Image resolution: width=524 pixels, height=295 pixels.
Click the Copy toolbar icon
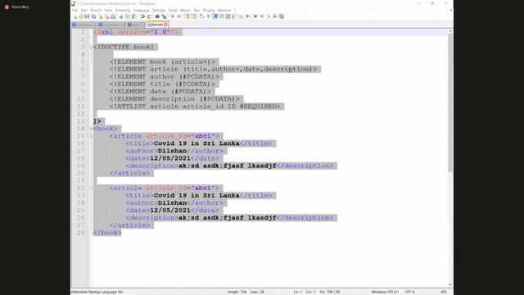click(128, 16)
